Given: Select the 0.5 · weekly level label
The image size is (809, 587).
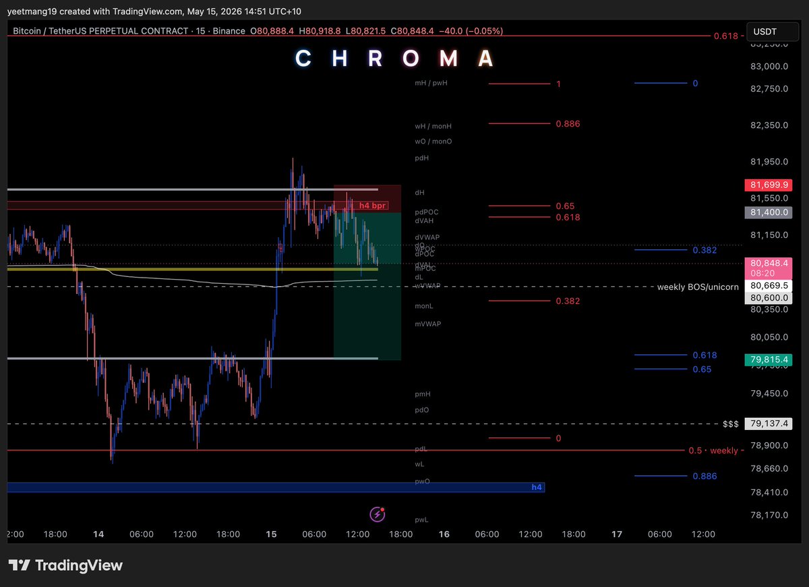Looking at the screenshot, I should click(713, 450).
